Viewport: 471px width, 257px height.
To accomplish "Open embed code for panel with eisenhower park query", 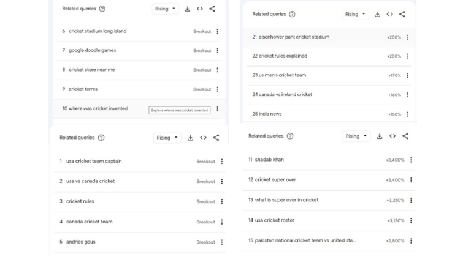I will pos(390,14).
